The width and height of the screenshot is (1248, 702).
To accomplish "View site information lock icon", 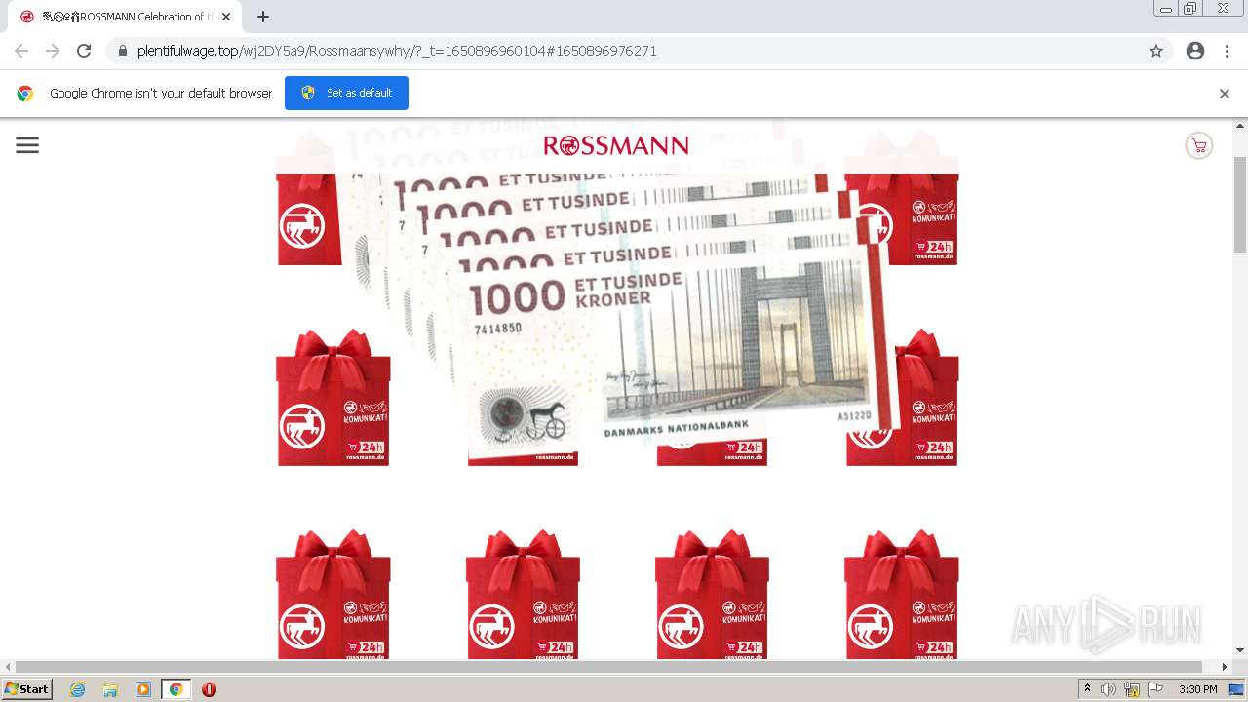I will (122, 51).
